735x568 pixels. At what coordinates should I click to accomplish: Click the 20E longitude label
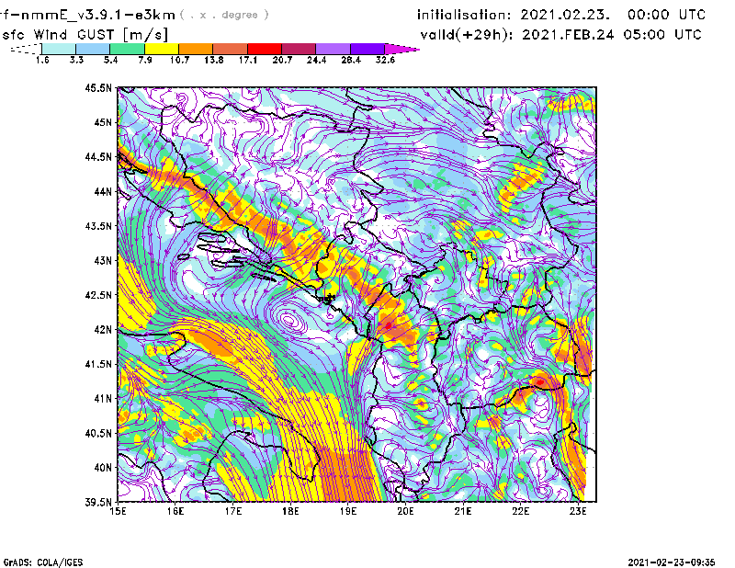coord(405,511)
